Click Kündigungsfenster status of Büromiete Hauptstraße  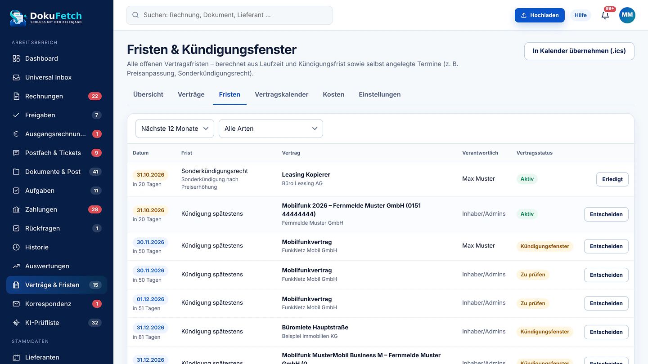click(x=545, y=332)
